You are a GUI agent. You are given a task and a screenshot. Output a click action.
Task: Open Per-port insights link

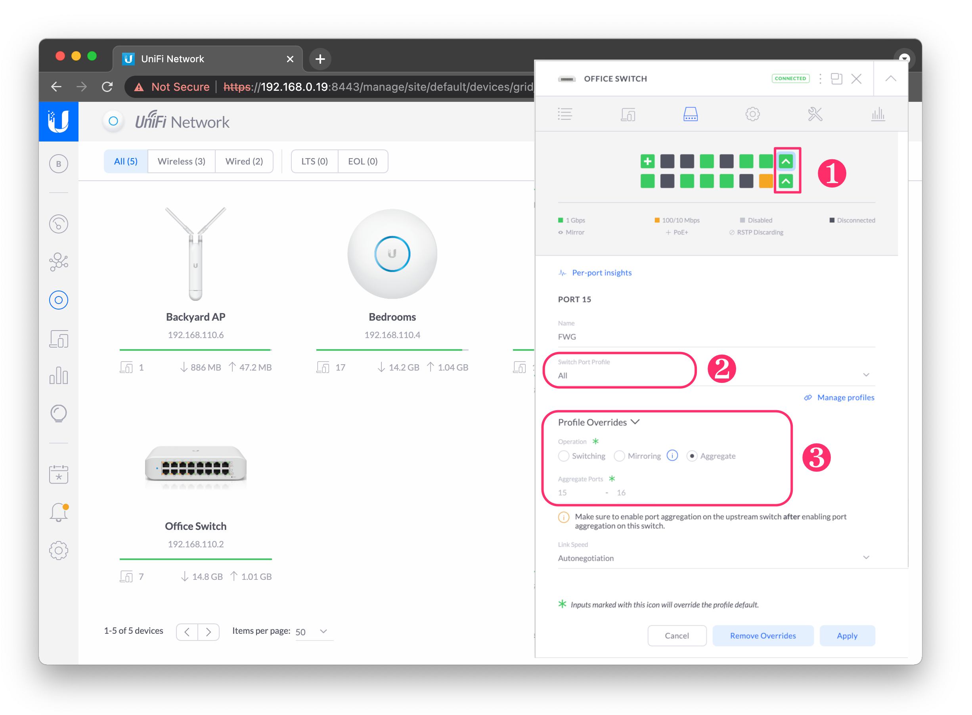[595, 273]
